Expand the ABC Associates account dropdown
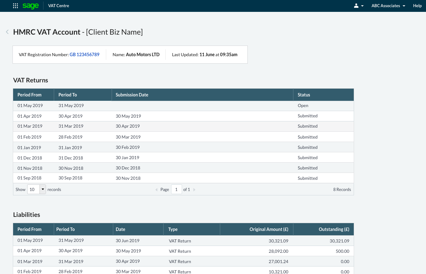Screen dimensions: 426x274 coord(388,6)
